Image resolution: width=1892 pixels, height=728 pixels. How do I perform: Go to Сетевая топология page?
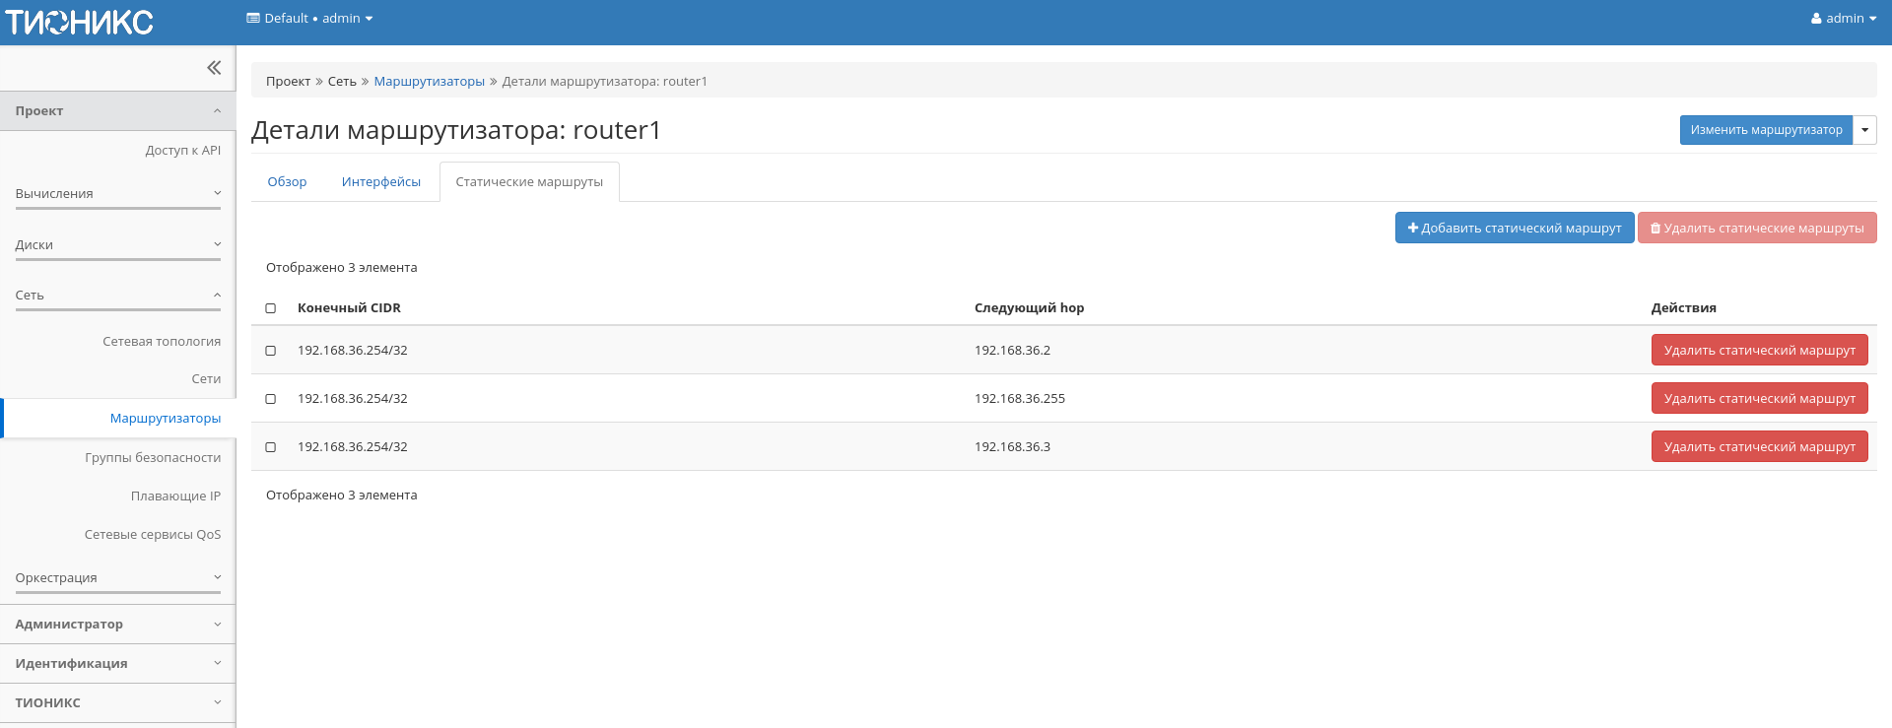162,342
